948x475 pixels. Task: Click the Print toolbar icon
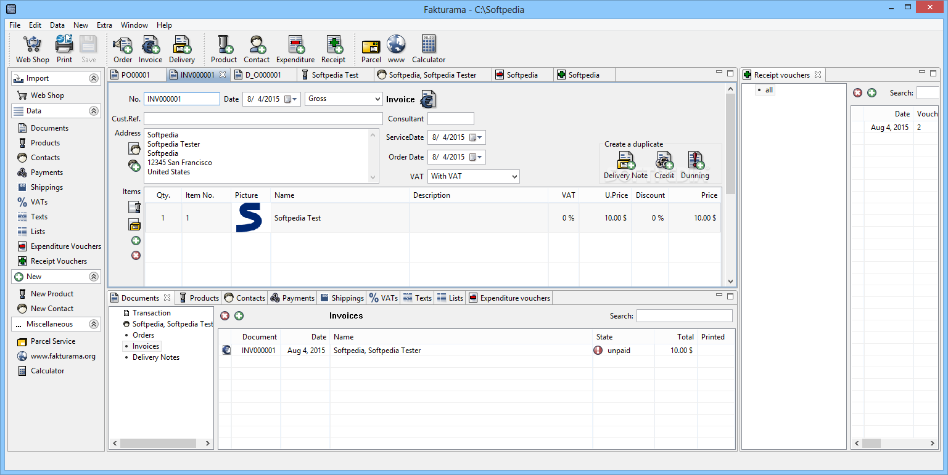point(64,49)
